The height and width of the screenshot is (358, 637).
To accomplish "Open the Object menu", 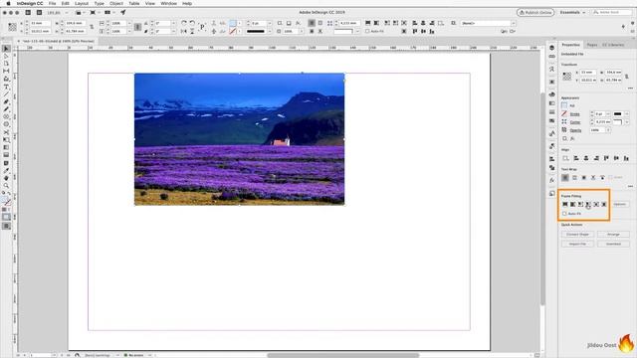I will [116, 3].
